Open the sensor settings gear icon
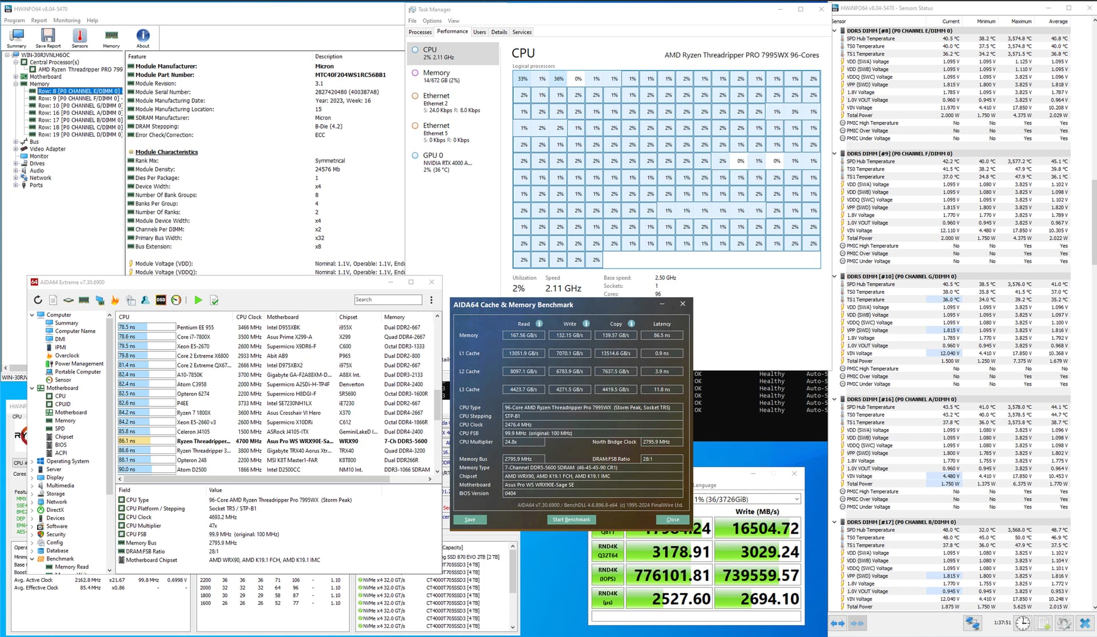This screenshot has height=637, width=1097. [x=1064, y=623]
